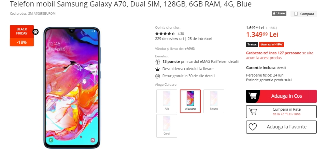This screenshot has height=153, width=327.
Task: Click the cart icon on Cumpara in Rate
Action: tap(253, 111)
